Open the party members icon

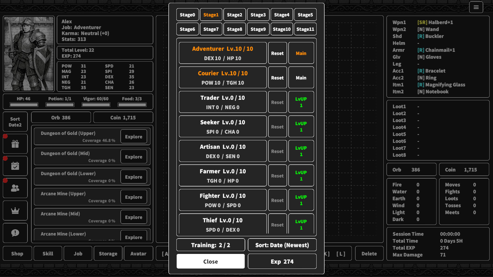tap(15, 188)
